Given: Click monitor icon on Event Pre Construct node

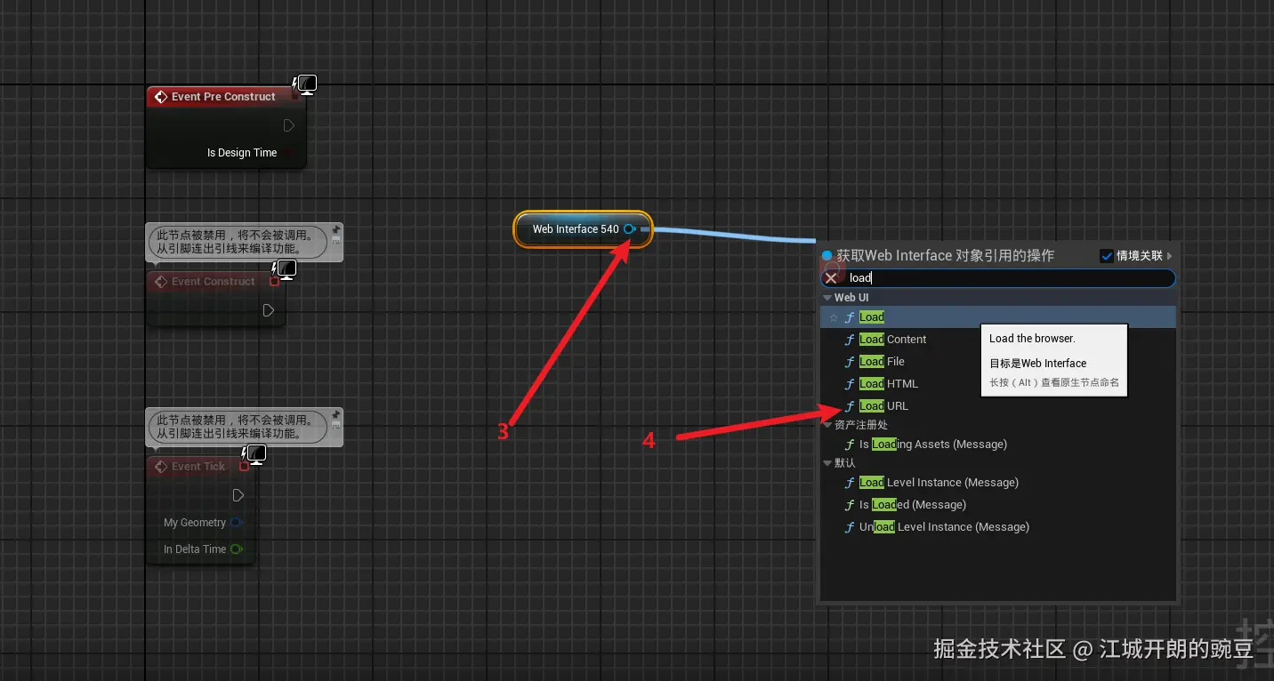Looking at the screenshot, I should click(306, 84).
